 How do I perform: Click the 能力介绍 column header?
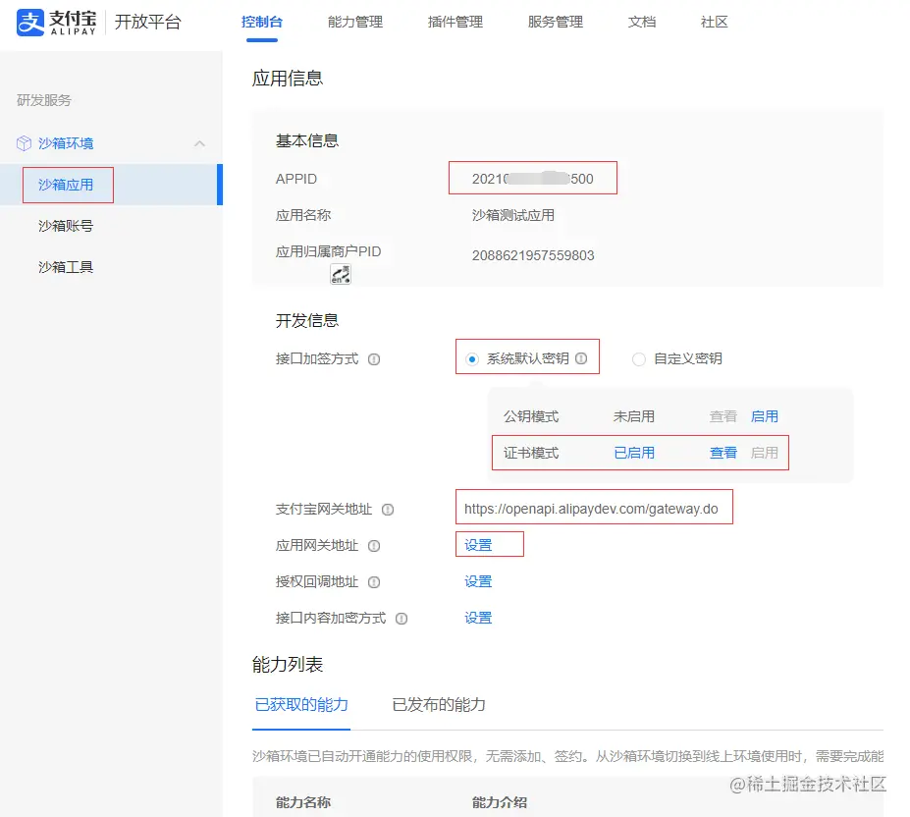[x=500, y=802]
